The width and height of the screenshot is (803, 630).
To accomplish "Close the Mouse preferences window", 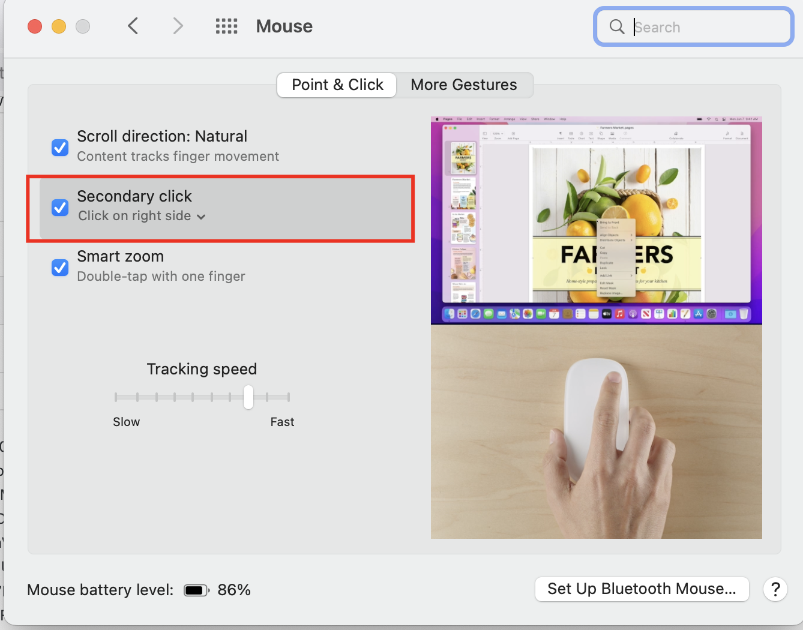I will pos(35,26).
